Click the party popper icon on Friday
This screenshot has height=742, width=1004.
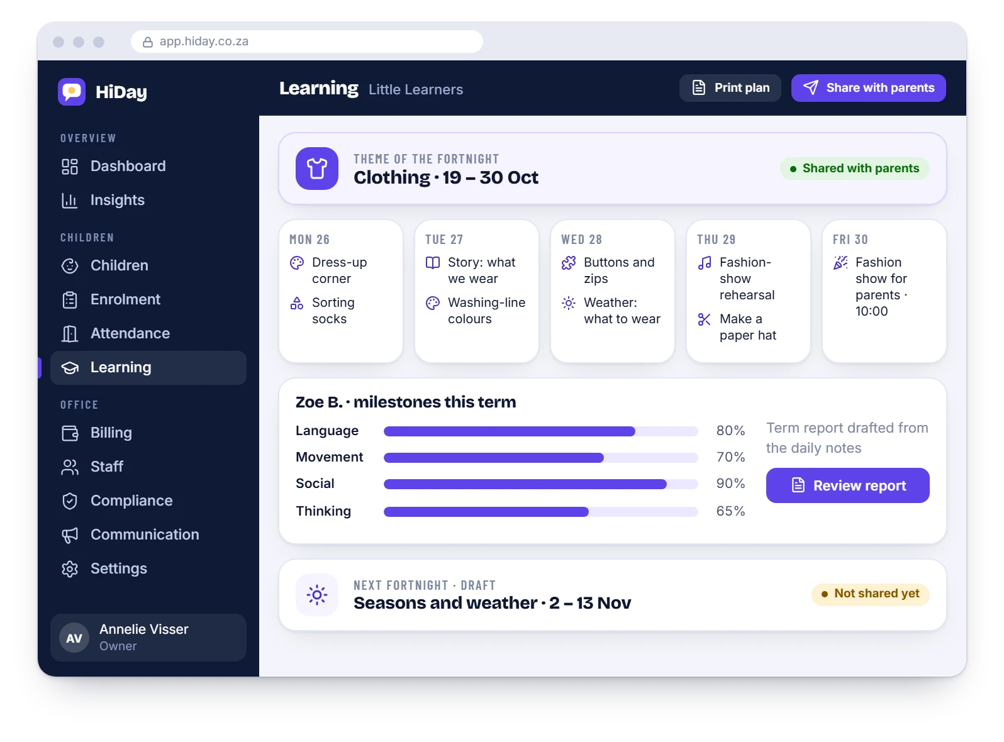(x=840, y=263)
